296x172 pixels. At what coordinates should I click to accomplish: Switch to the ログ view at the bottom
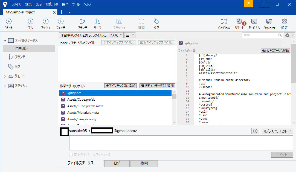pyautogui.click(x=117, y=163)
